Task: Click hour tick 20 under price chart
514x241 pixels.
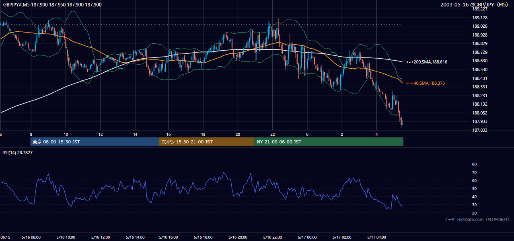Action: 238,134
